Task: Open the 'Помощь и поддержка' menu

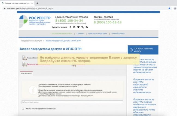Action: coord(97,34)
